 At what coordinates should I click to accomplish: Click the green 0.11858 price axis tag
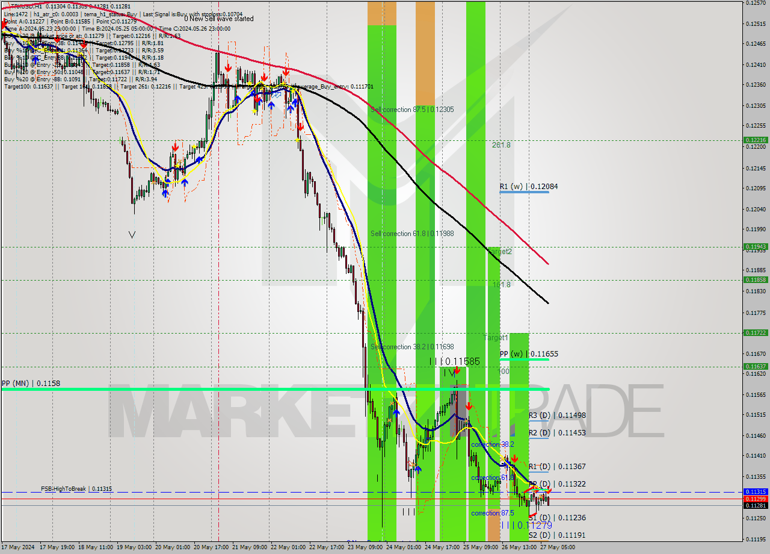[x=756, y=279]
